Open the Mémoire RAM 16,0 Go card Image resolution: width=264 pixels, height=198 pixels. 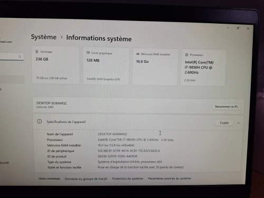[x=155, y=67]
